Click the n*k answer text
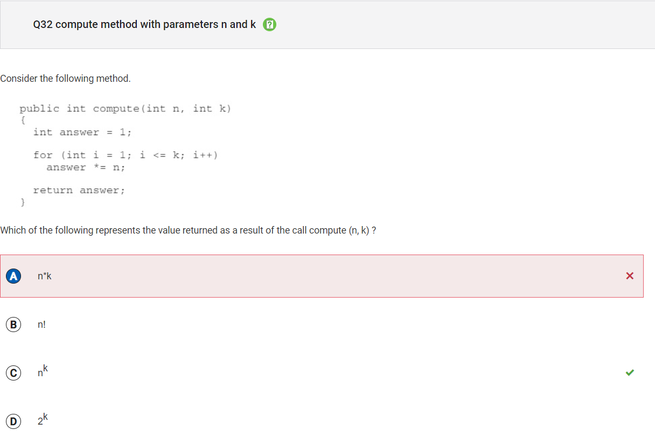Screen dimensions: 655x444 pos(44,276)
